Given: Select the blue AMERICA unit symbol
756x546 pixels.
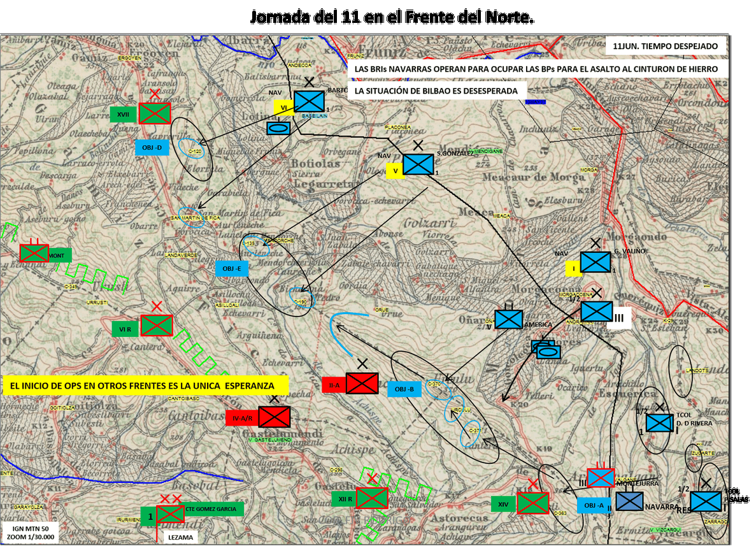Looking at the screenshot, I should click(x=509, y=319).
